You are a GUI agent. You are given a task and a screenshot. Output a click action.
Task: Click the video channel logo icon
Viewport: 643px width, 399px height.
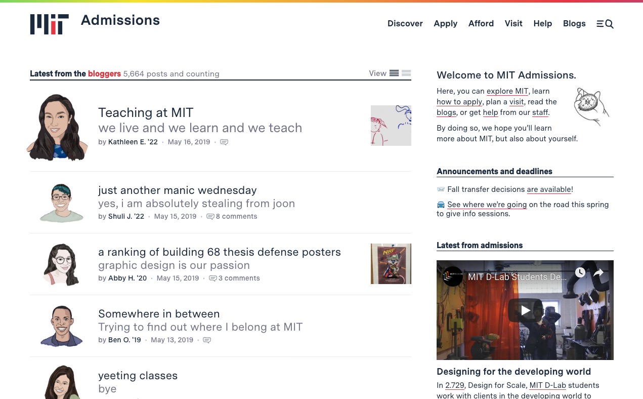[453, 276]
